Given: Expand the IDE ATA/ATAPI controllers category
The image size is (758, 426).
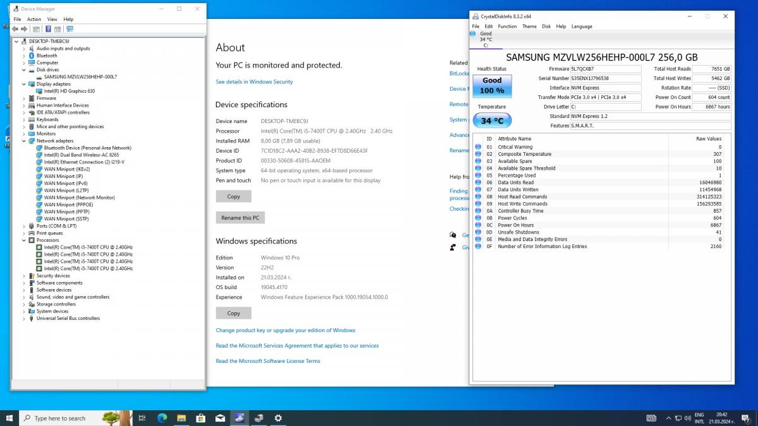Looking at the screenshot, I should pos(24,112).
